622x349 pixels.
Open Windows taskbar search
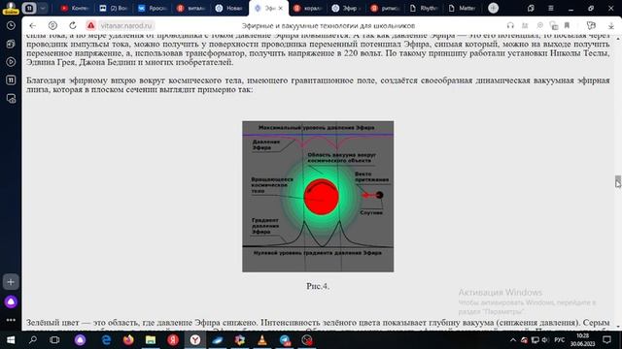click(x=33, y=340)
